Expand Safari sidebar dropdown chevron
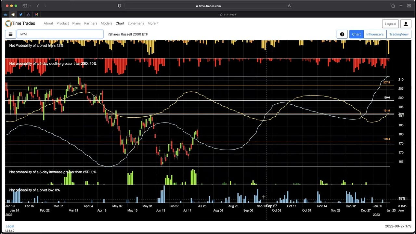Screen dimensions: 416x234 pos(31,6)
